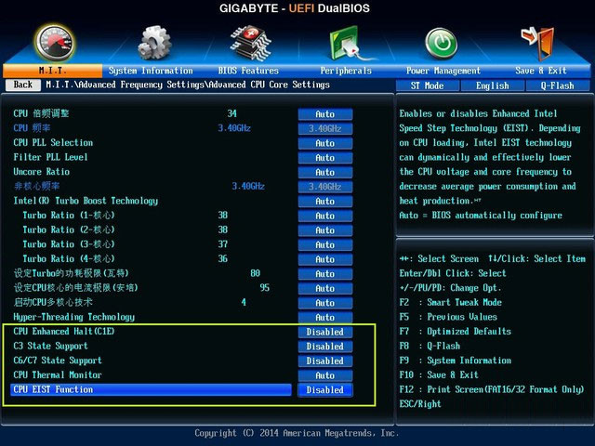
Task: Toggle C3 State Support Disabled value
Action: [x=325, y=347]
